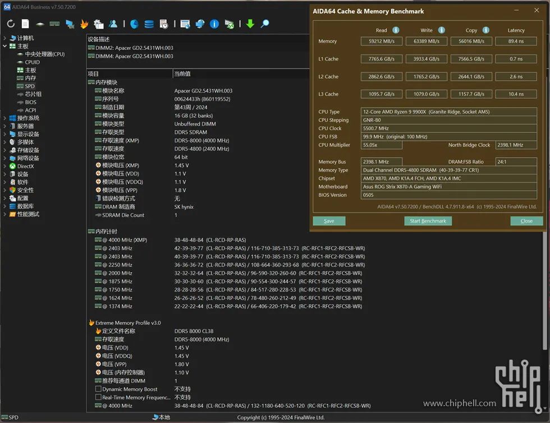The height and width of the screenshot is (423, 550).
Task: Click the info icon beside Read column
Action: (396, 30)
